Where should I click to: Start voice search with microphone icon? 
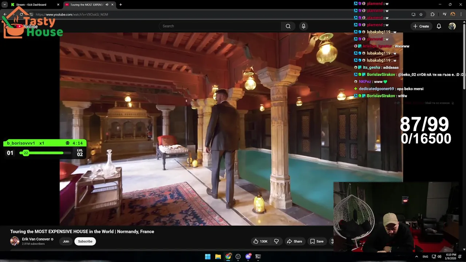click(304, 26)
